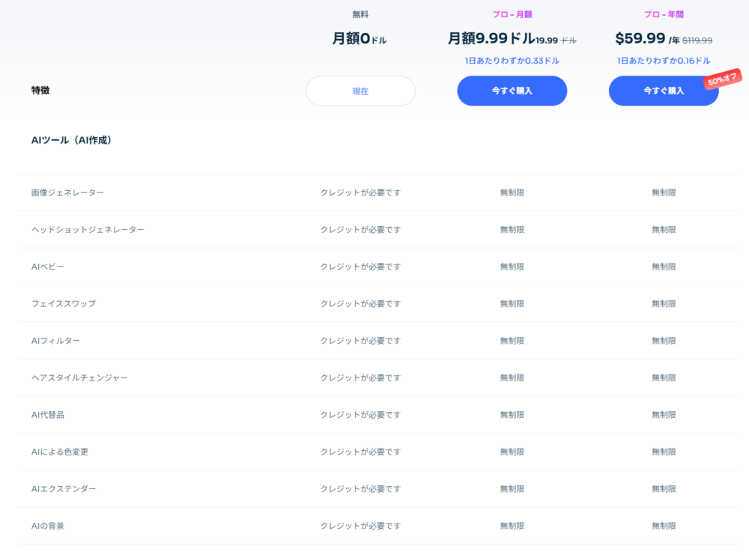The width and height of the screenshot is (749, 552).
Task: Click the 現在 button under the free plan
Action: (360, 91)
